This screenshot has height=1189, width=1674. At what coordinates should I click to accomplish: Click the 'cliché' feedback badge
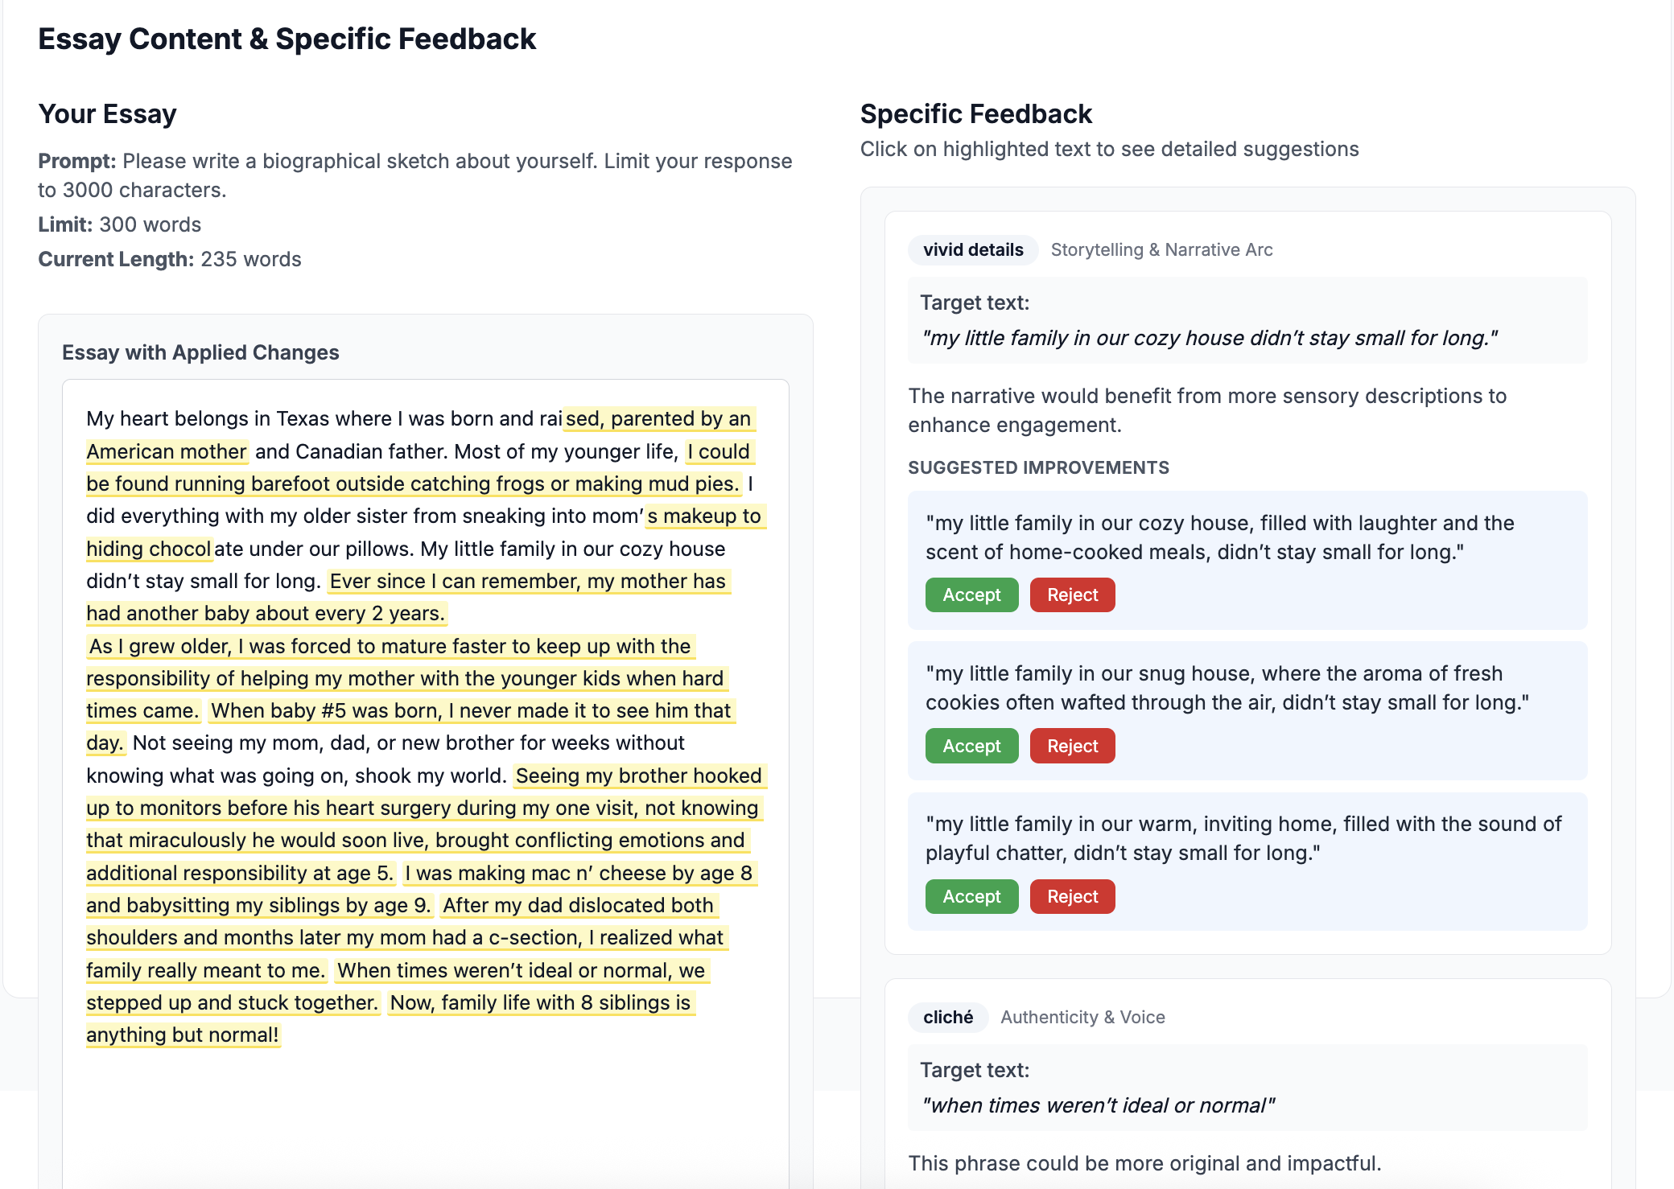tap(947, 1017)
